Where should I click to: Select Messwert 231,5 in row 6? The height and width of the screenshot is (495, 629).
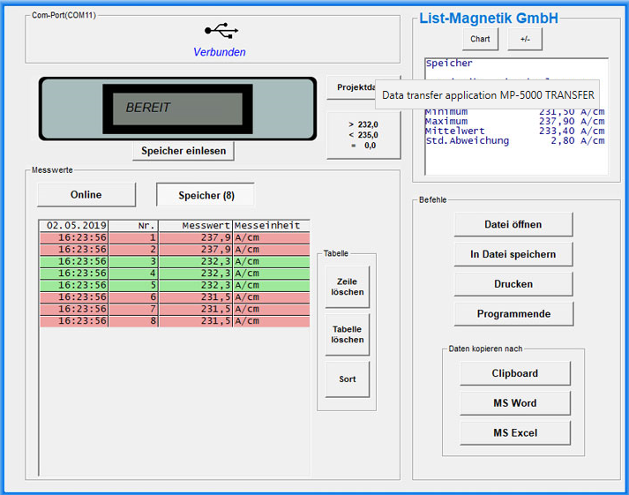[195, 297]
